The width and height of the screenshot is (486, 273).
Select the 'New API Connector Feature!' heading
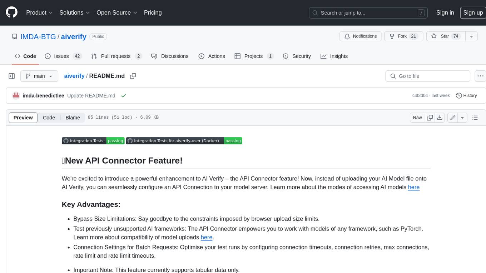[122, 160]
